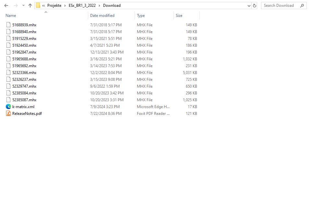Click date 7/9/2024 3:23 PM
The image size is (311, 197).
coord(105,107)
